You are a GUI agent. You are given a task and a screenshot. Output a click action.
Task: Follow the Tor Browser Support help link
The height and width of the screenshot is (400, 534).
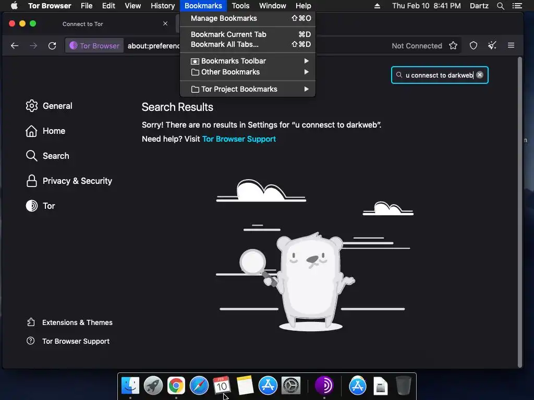tap(239, 139)
